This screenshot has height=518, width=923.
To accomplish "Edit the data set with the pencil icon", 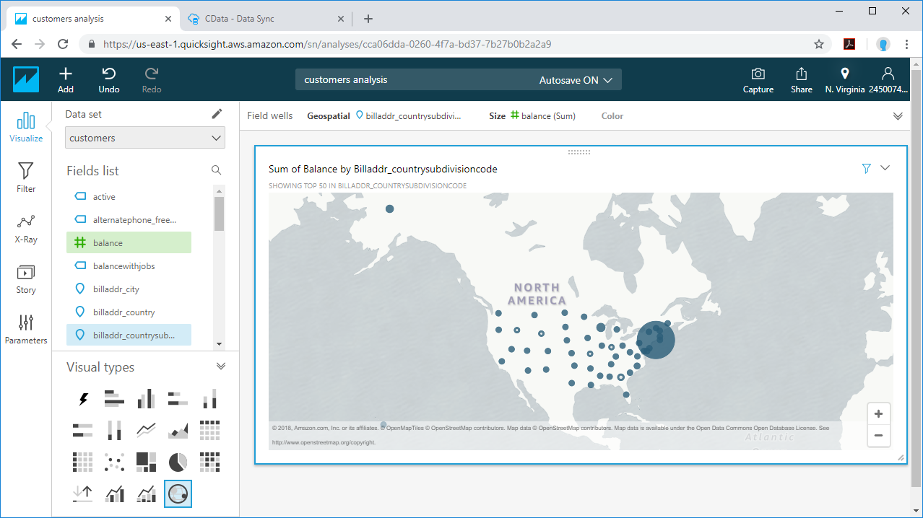I will point(217,114).
